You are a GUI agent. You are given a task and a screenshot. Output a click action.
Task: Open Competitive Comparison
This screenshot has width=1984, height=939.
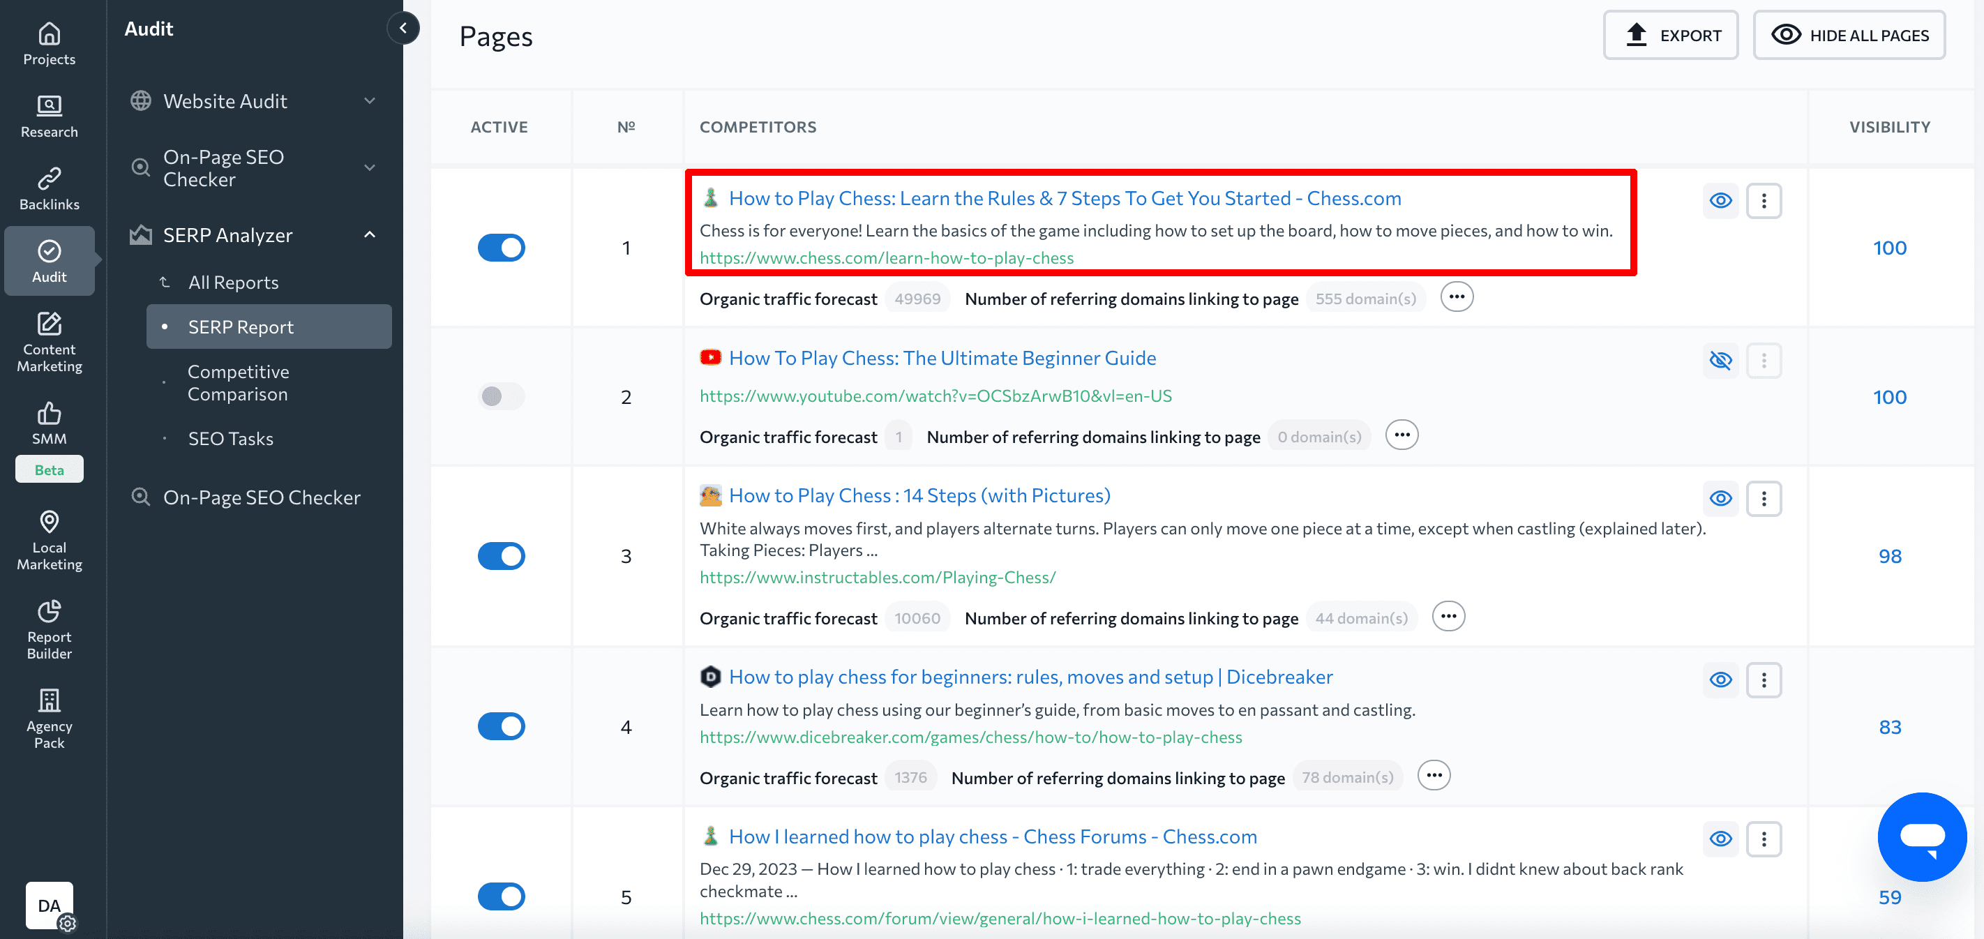[238, 383]
